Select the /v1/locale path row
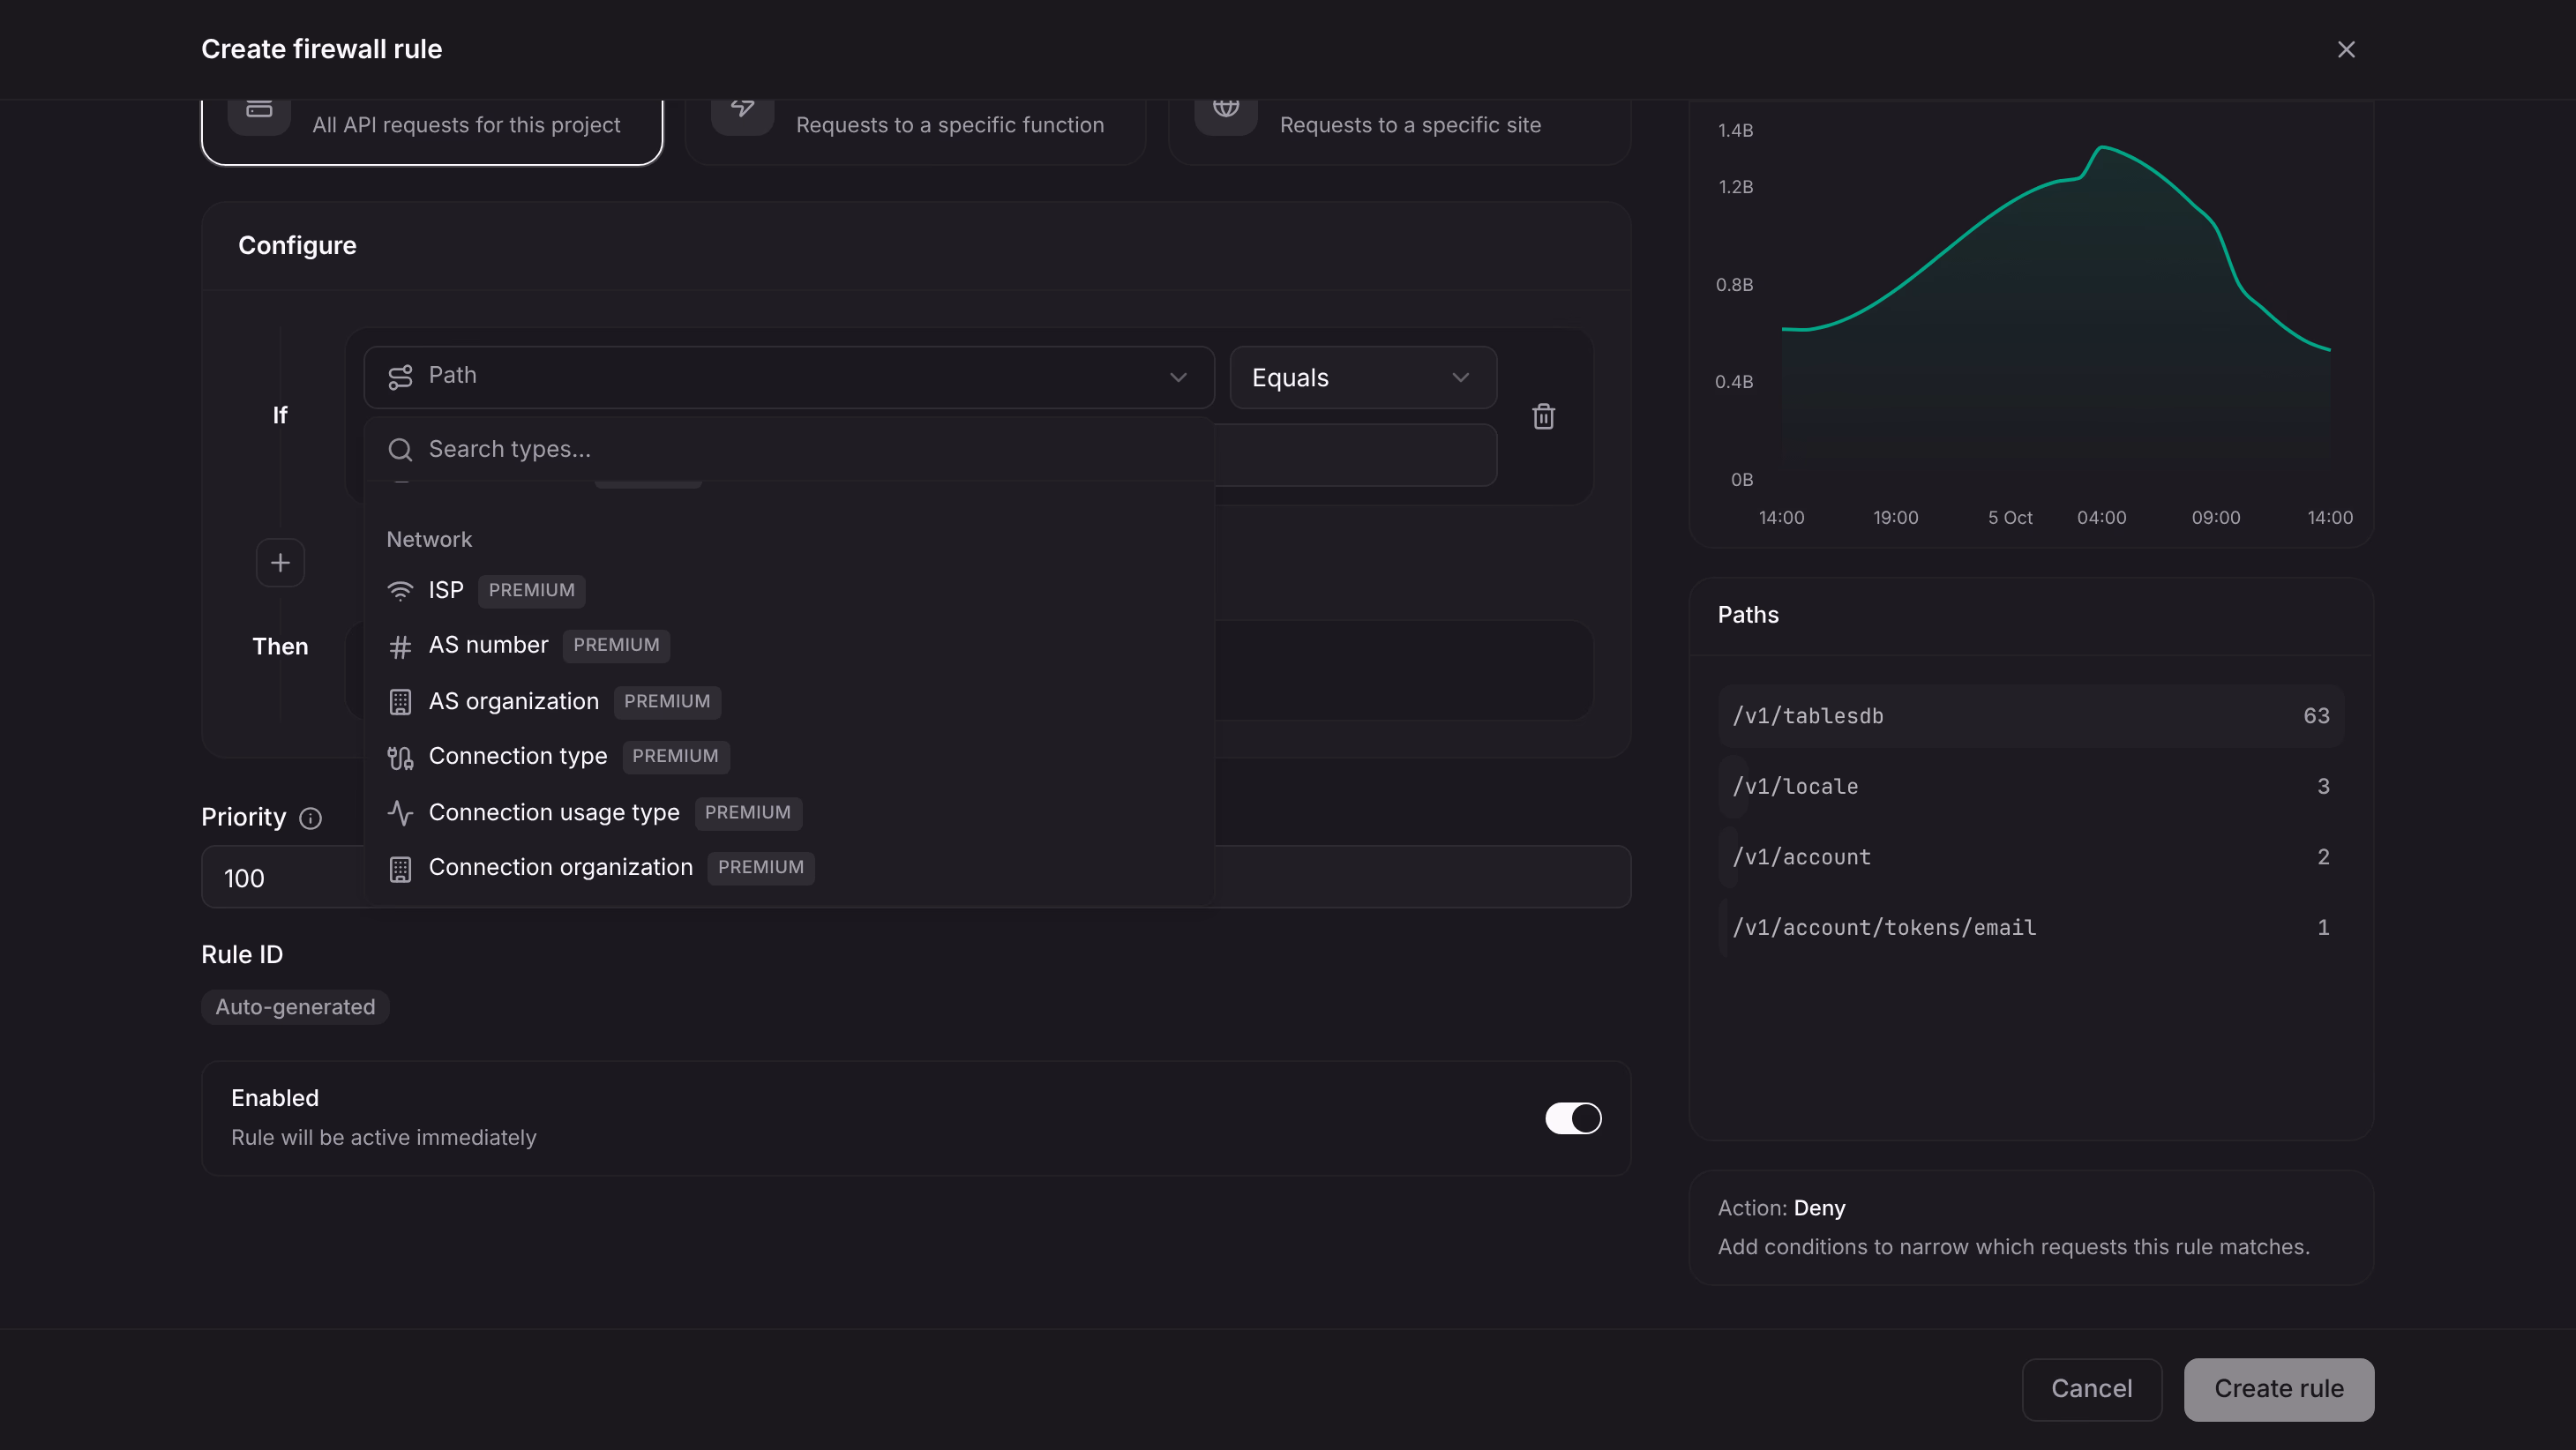Image resolution: width=2576 pixels, height=1450 pixels. click(x=2030, y=787)
